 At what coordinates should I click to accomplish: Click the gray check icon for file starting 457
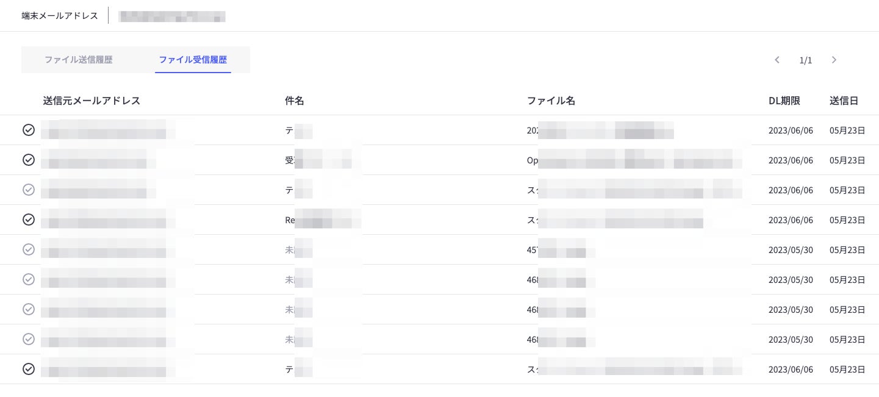(x=29, y=249)
